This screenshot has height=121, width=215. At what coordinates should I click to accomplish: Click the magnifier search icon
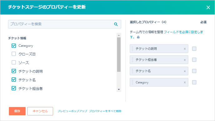coord(116,24)
